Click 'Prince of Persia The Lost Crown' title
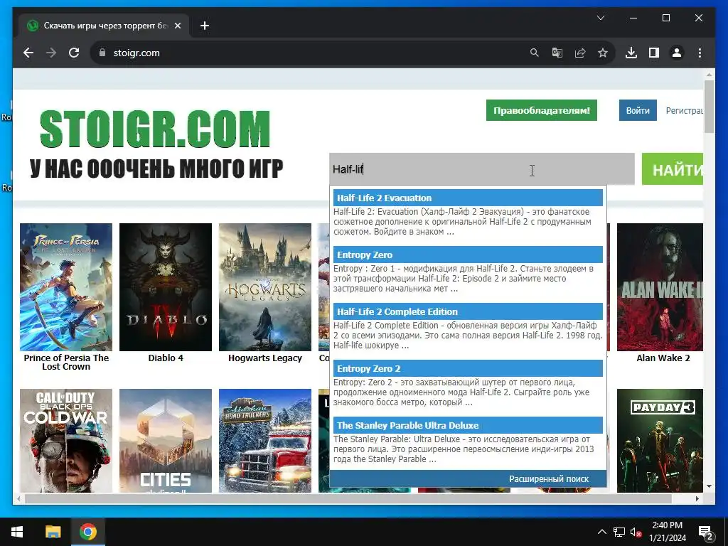 tap(66, 362)
